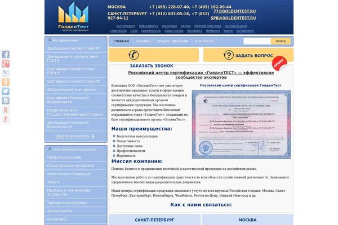Select Автозапчасти category
Screen dimensions: 338x225
(75, 211)
